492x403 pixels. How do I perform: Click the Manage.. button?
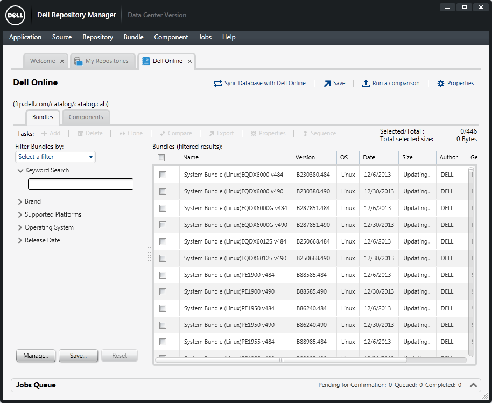(36, 356)
